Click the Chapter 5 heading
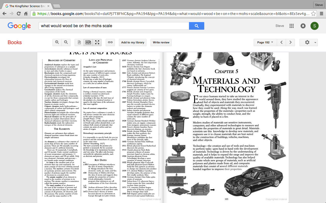Screen dimensions: 326x203 pyautogui.click(x=226, y=71)
